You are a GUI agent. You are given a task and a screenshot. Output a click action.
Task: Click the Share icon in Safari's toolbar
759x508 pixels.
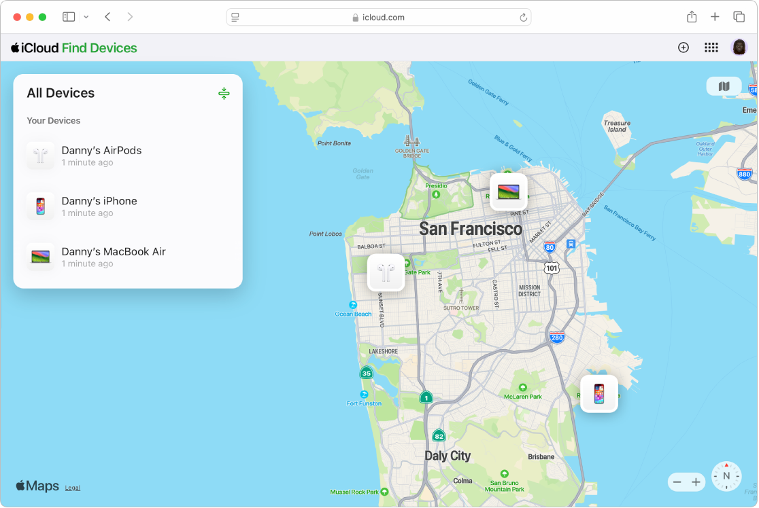pyautogui.click(x=692, y=16)
